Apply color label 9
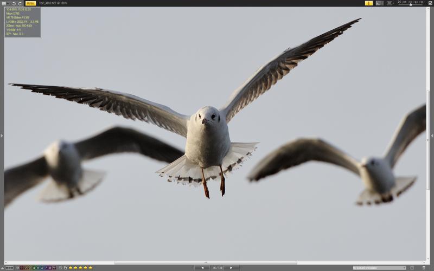This screenshot has width=434, height=271. point(54,268)
